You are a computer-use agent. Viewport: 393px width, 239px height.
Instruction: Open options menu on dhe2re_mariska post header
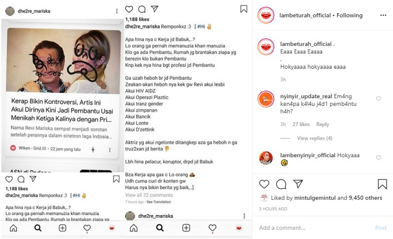[117, 11]
